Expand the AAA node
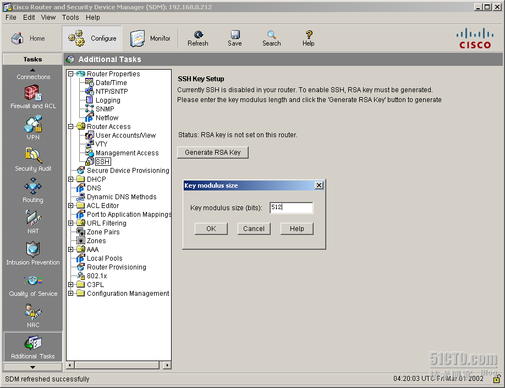 pyautogui.click(x=71, y=249)
